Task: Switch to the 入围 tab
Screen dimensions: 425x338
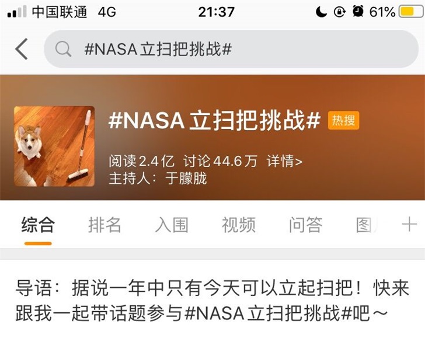Action: [x=172, y=225]
